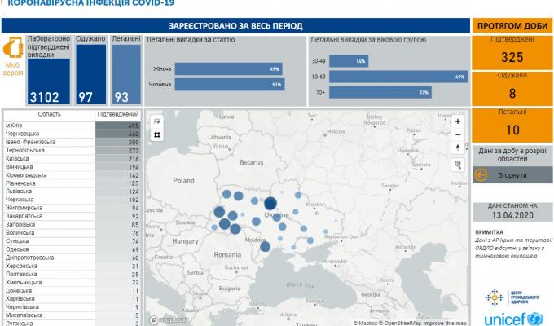Click the daily confirmed 325 tile
The width and height of the screenshot is (554, 326).
pos(512,53)
